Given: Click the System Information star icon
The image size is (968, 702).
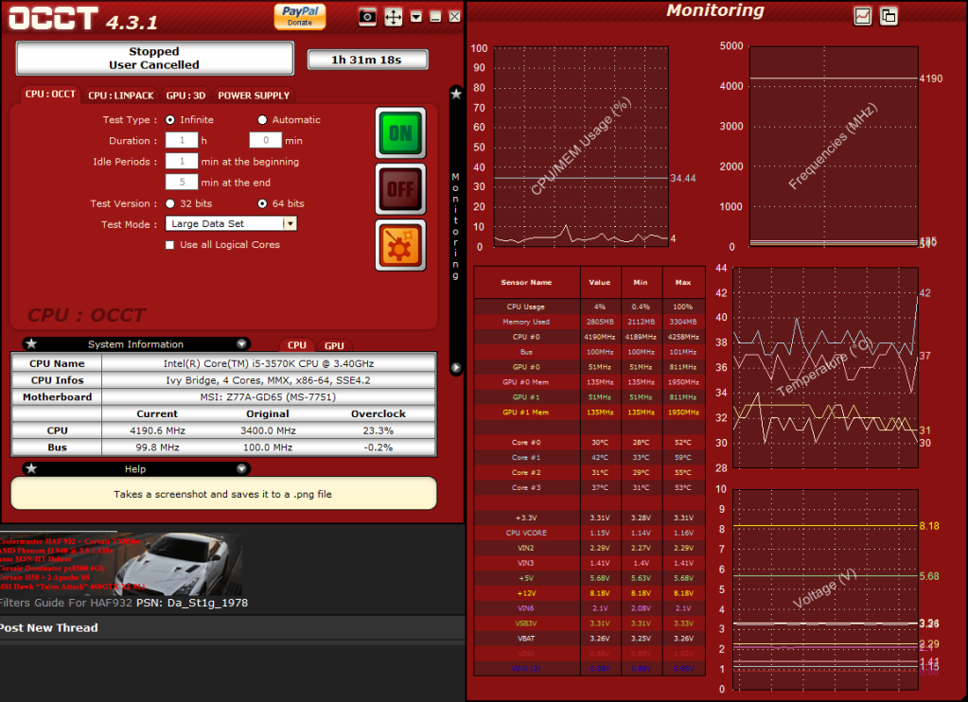Looking at the screenshot, I should coord(31,343).
